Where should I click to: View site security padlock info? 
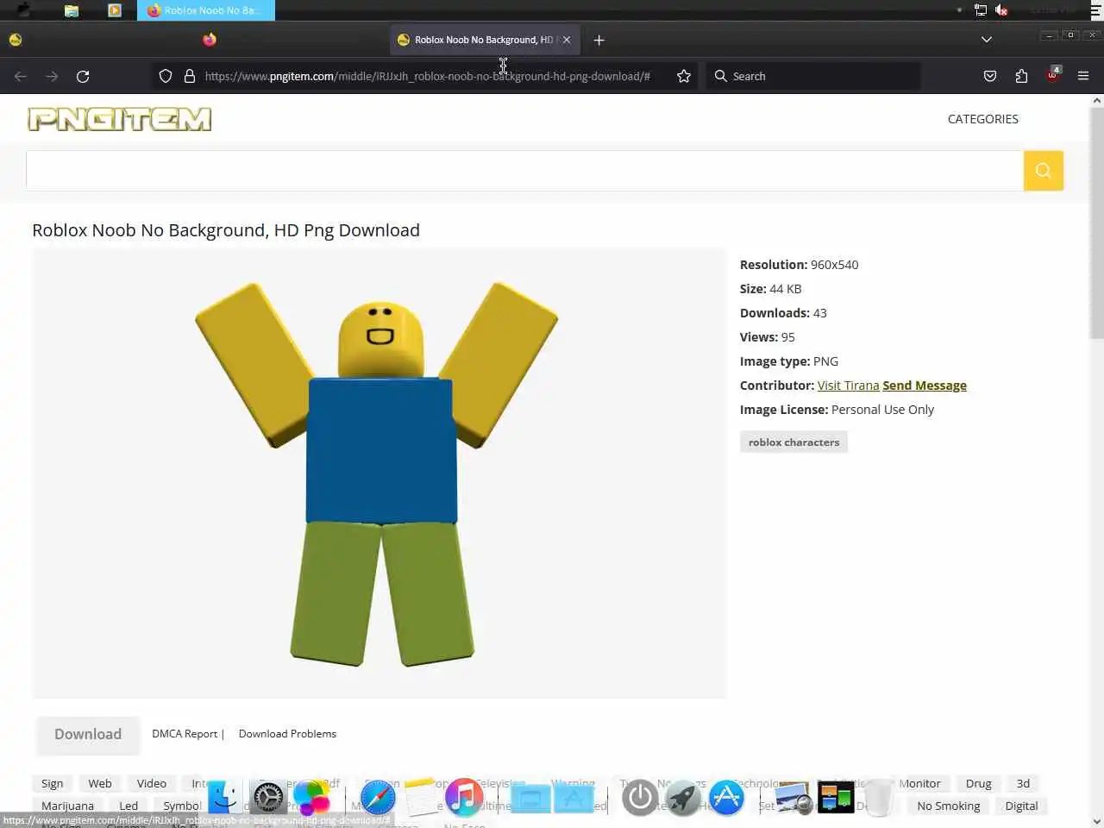coord(190,76)
